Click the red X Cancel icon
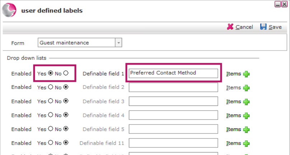The image size is (290, 155). [x=230, y=27]
